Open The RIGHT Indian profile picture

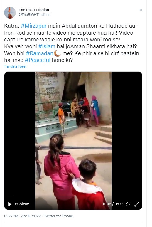10,12
